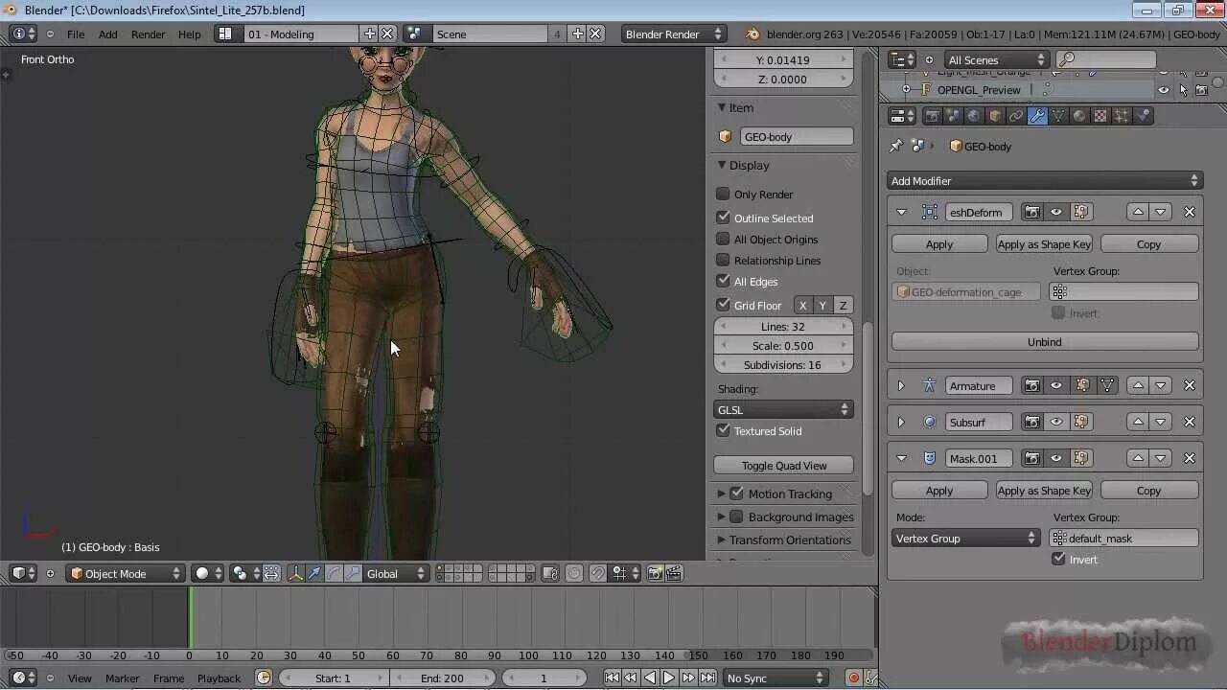1227x690 pixels.
Task: Select the scale manipulator icon
Action: click(353, 573)
